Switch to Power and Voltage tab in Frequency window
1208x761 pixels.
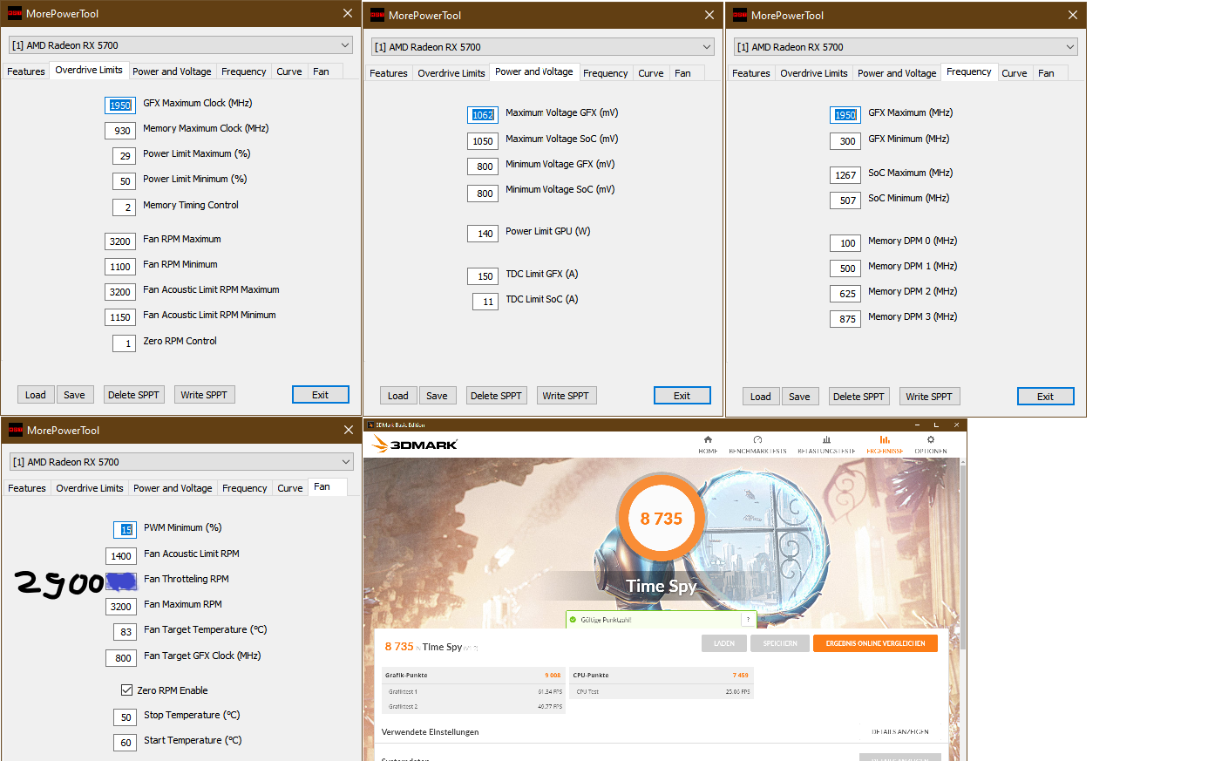point(897,73)
